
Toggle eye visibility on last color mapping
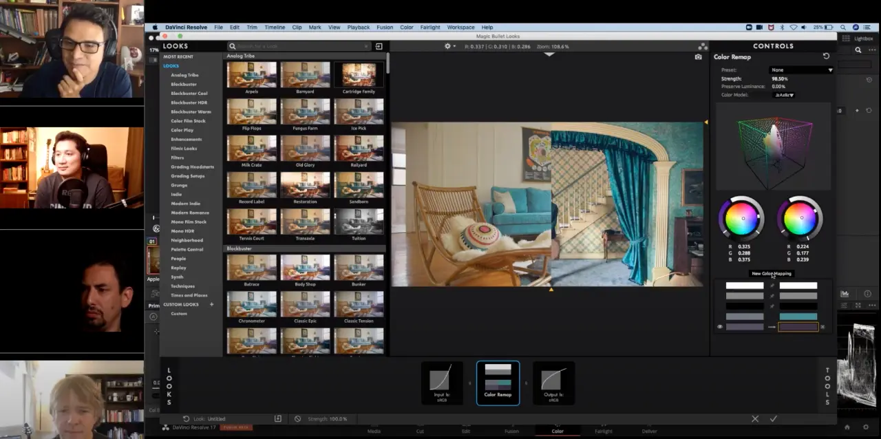720,327
